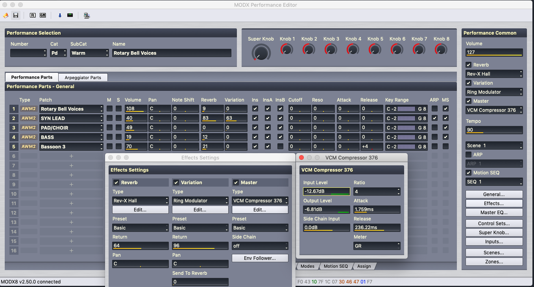
Task: Select part number 1 button
Action: point(14,109)
